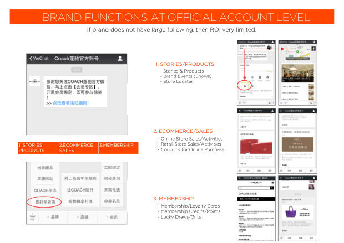Viewport: 344px width, 243px height.
Task: Select 让COACH随行 menu entry
Action: [80, 190]
